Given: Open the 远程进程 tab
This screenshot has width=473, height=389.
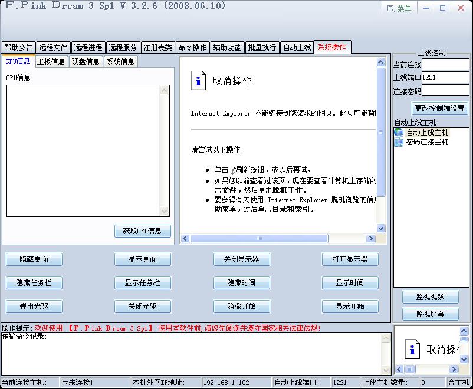Looking at the screenshot, I should [88, 47].
